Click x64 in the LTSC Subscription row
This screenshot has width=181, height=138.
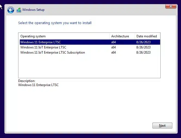[x=113, y=52]
